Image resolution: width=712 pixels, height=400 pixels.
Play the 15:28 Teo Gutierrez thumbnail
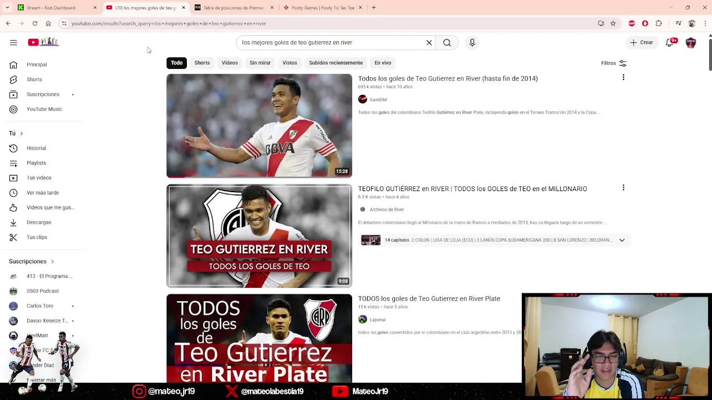pos(259,126)
